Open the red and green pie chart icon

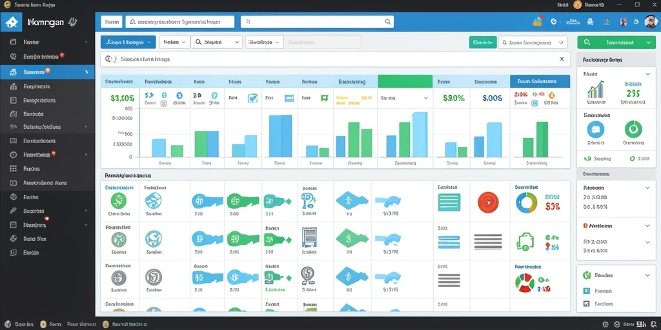[525, 282]
